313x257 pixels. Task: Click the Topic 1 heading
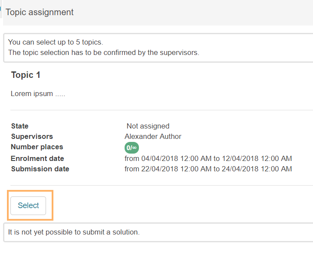[x=26, y=75]
